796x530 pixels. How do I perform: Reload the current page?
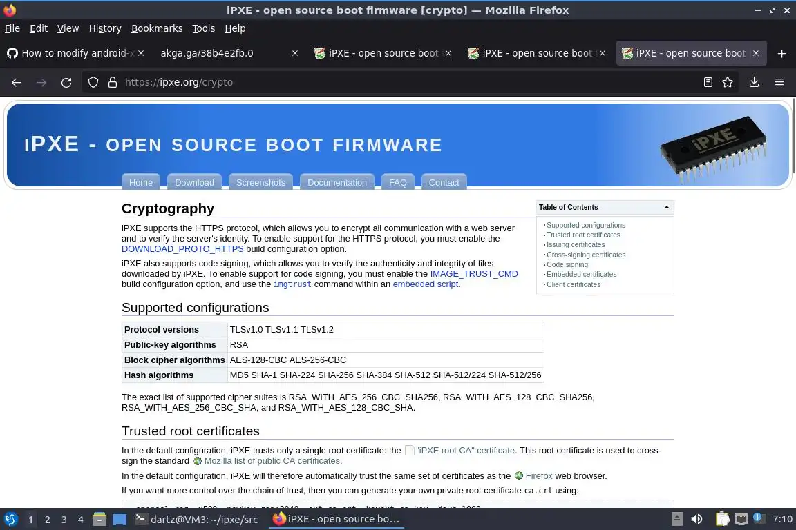point(66,82)
